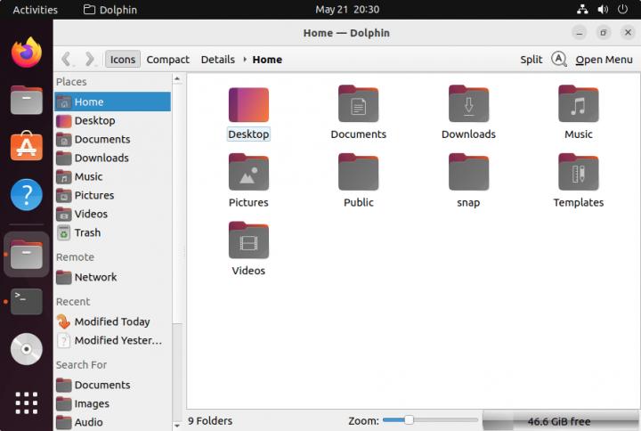Click Open Menu in the toolbar

pyautogui.click(x=604, y=60)
